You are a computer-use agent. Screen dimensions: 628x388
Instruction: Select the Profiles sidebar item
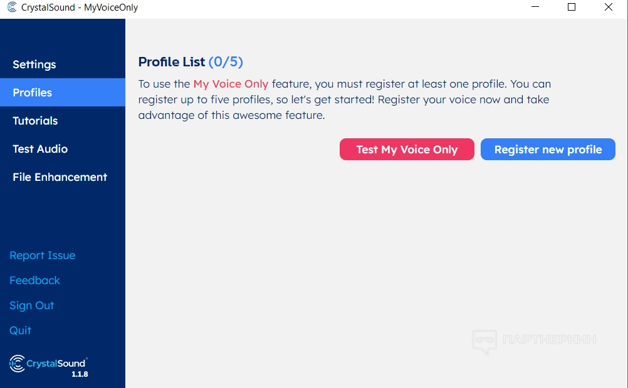[x=33, y=93]
